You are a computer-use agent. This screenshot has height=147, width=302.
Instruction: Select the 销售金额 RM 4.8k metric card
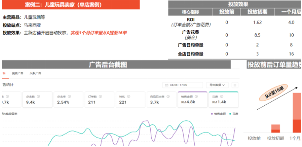point(192,99)
